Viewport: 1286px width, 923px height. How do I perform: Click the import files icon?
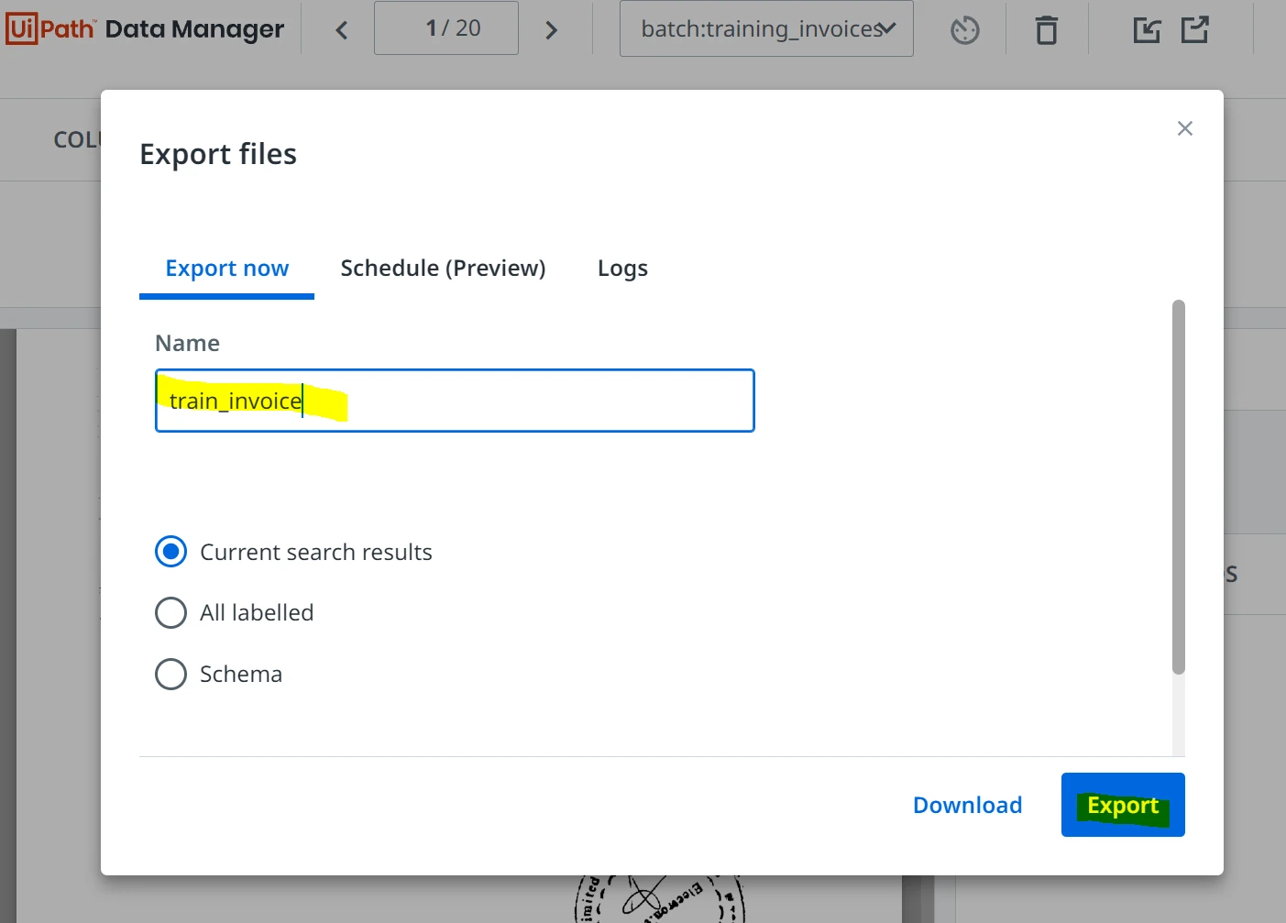tap(1147, 30)
